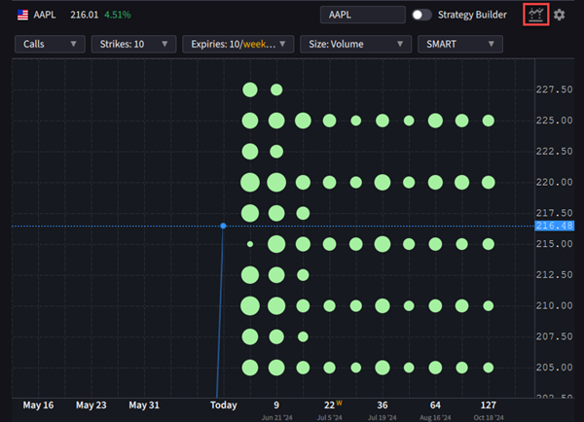Image resolution: width=584 pixels, height=422 pixels.
Task: Click the AAPL ticker label next to flag
Action: [45, 15]
